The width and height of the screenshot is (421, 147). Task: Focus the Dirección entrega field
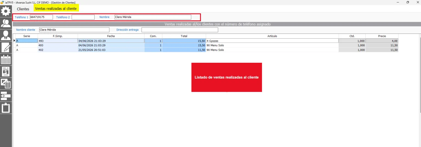pyautogui.click(x=180, y=30)
